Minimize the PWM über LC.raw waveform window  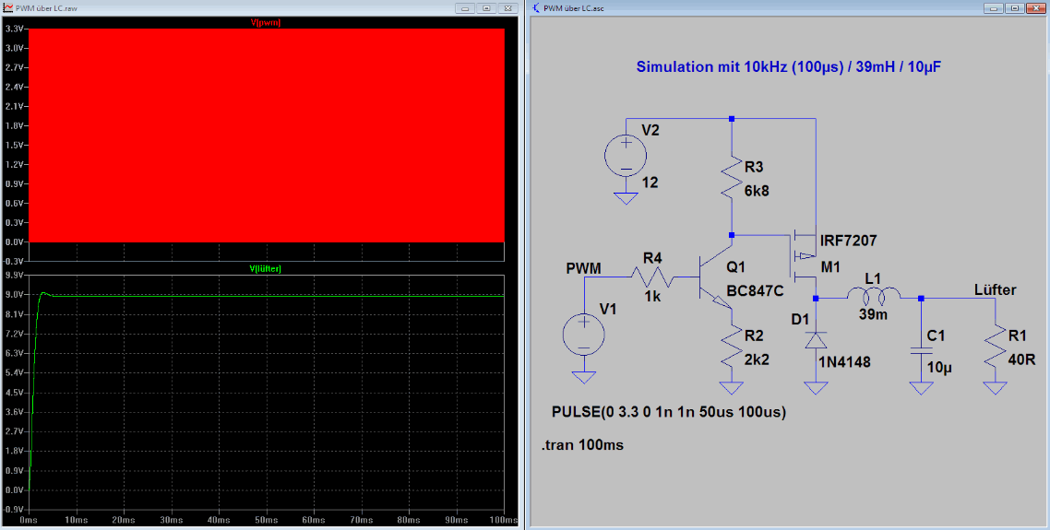[x=465, y=8]
